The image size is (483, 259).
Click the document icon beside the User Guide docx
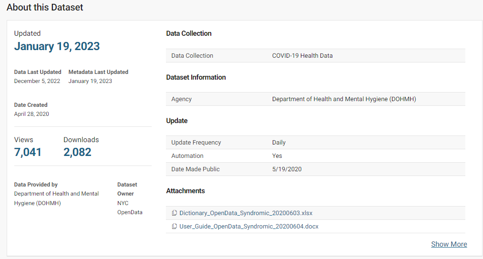[x=175, y=227]
